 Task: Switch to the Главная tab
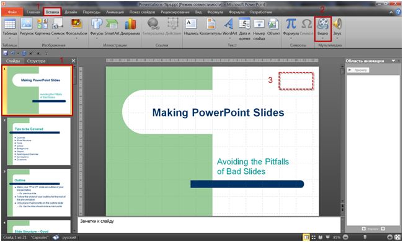pos(33,12)
